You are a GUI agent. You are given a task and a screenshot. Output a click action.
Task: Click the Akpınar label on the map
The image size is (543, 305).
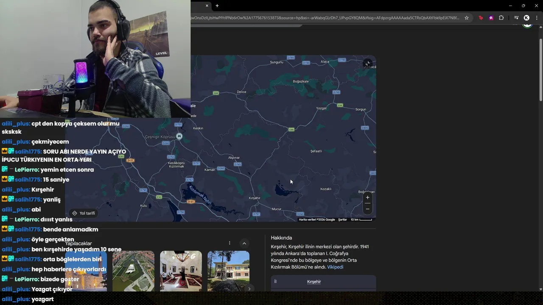[234, 158]
